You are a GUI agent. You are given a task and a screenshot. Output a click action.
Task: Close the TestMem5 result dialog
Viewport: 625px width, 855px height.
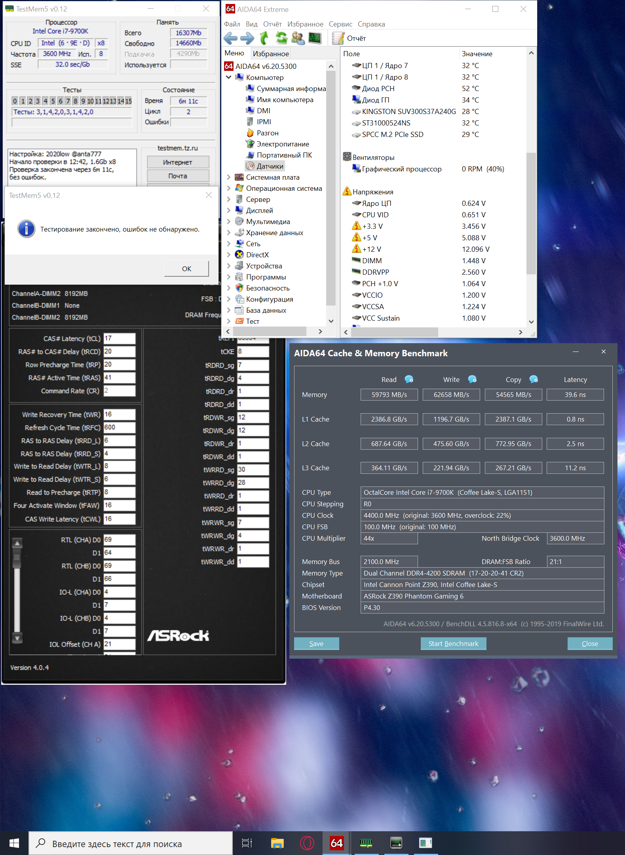pos(209,195)
